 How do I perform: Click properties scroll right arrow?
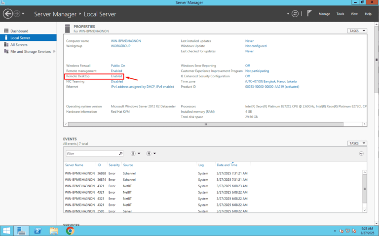[x=365, y=124]
